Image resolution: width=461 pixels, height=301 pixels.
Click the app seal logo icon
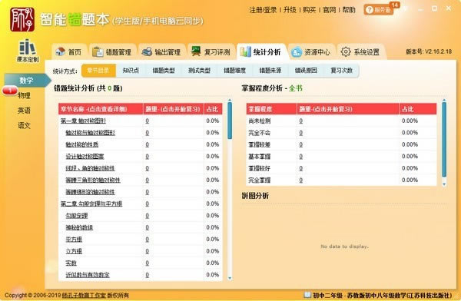(22, 19)
